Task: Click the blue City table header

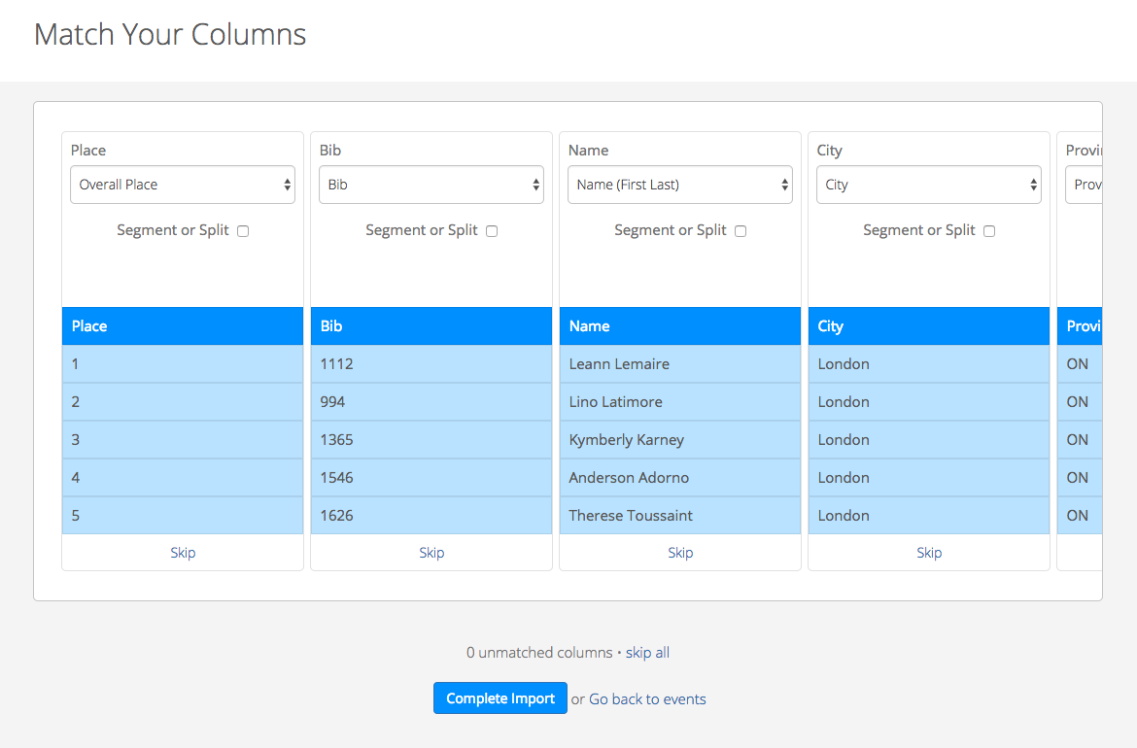Action: coord(929,326)
